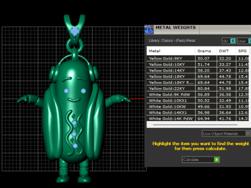Click the 41.76 DWT cell

point(226,119)
